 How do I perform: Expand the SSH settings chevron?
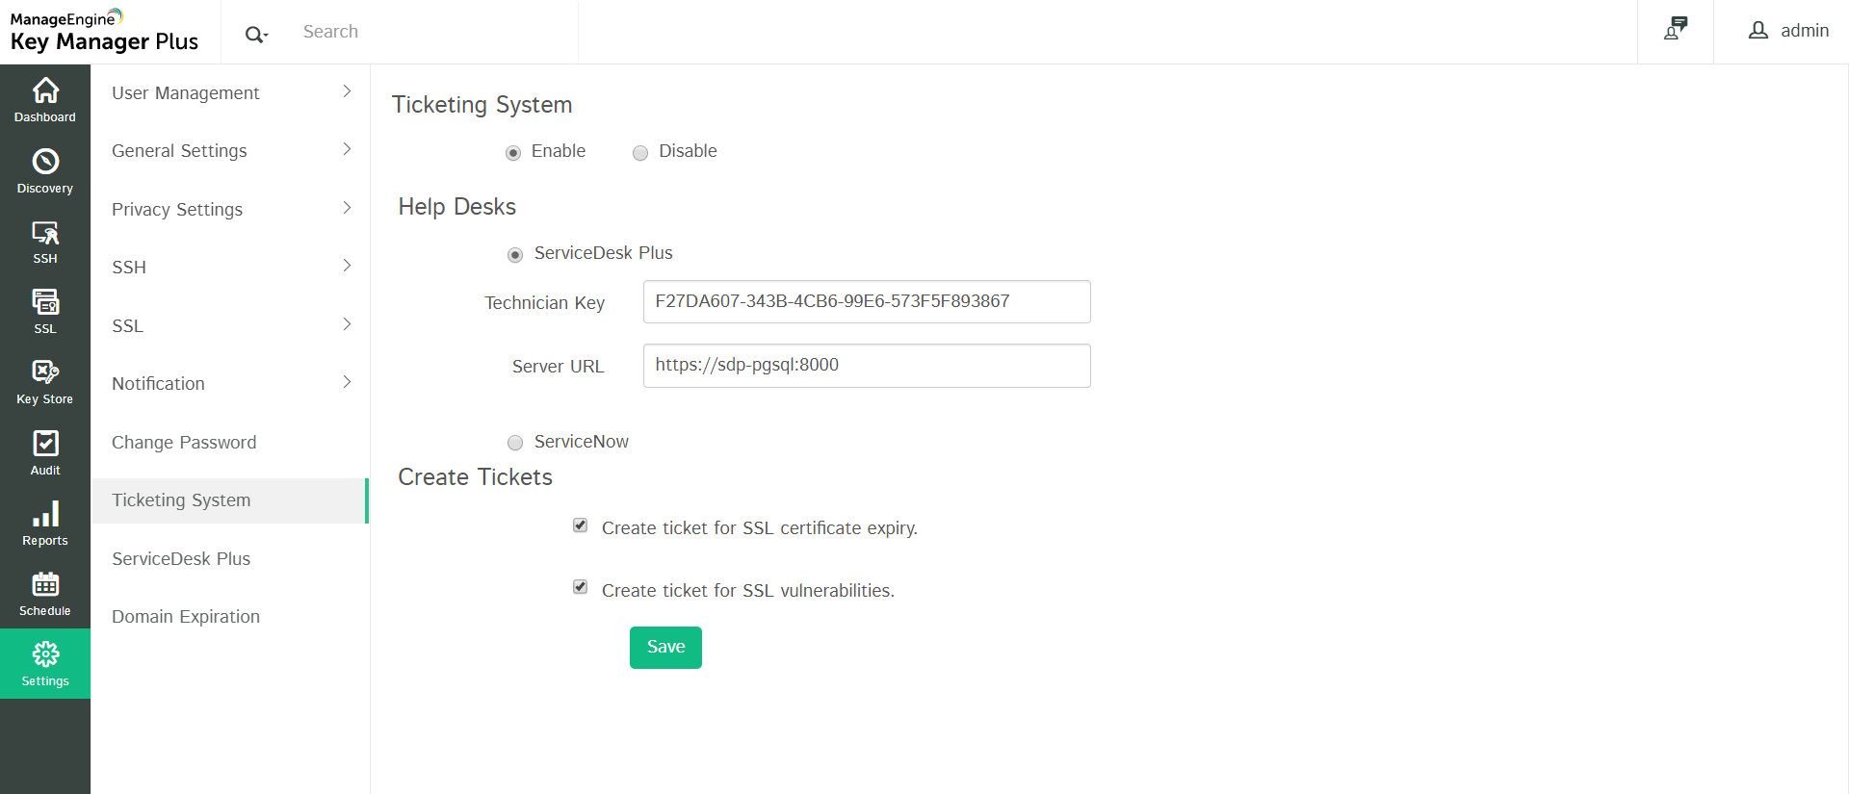point(348,266)
